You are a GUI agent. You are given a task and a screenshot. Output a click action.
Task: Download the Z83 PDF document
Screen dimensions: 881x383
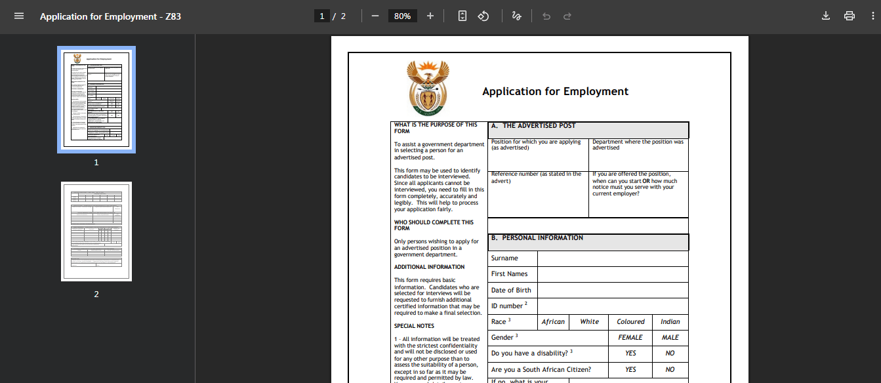826,16
